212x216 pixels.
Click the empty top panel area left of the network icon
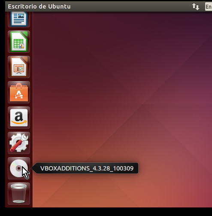(x=129, y=6)
